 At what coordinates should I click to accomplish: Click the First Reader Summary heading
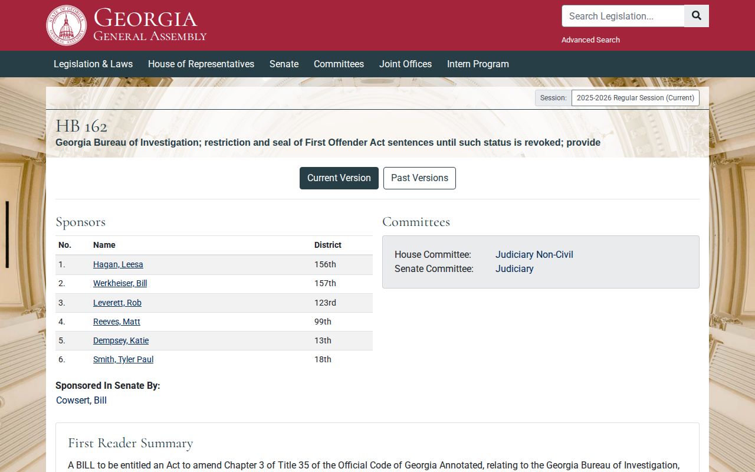pos(130,443)
